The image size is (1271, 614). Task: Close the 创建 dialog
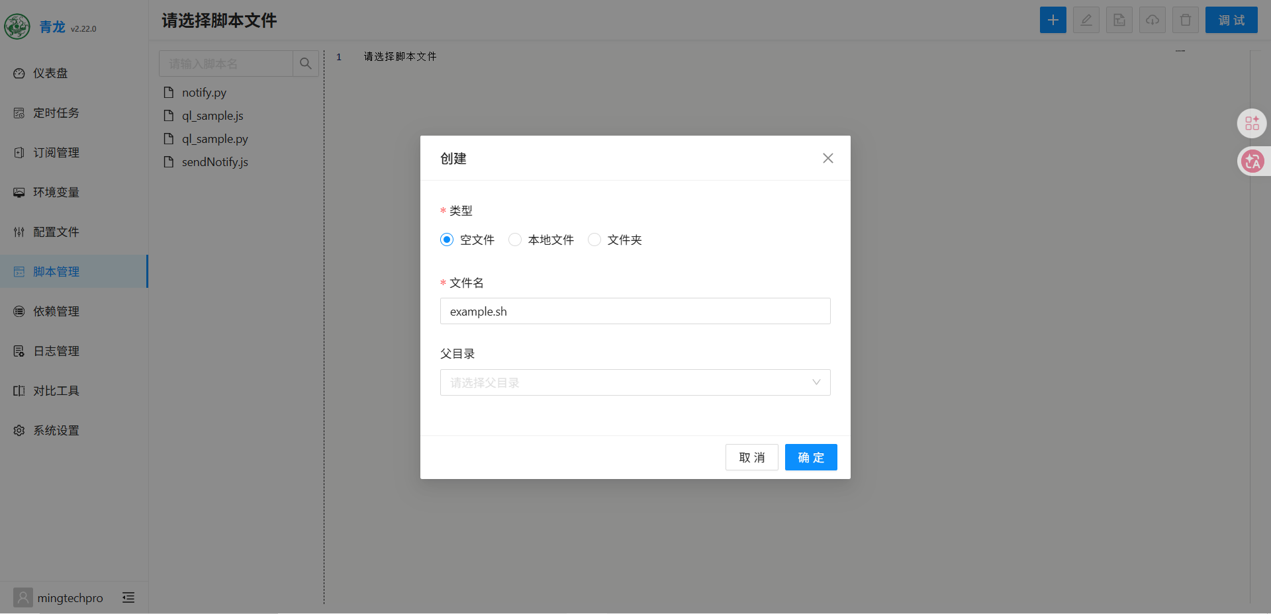(x=827, y=158)
